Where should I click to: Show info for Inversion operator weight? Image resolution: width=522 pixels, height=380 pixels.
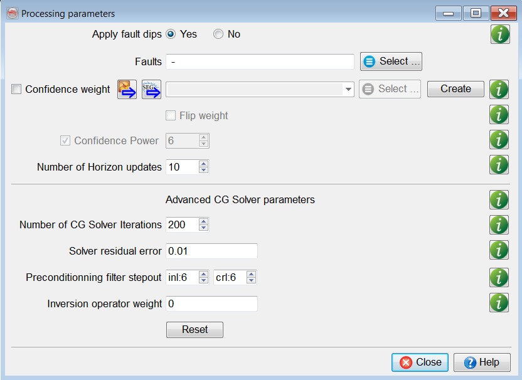click(498, 302)
